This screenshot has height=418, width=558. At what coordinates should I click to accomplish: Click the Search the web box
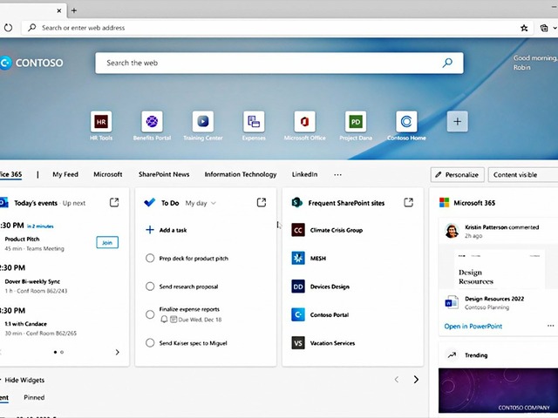270,63
